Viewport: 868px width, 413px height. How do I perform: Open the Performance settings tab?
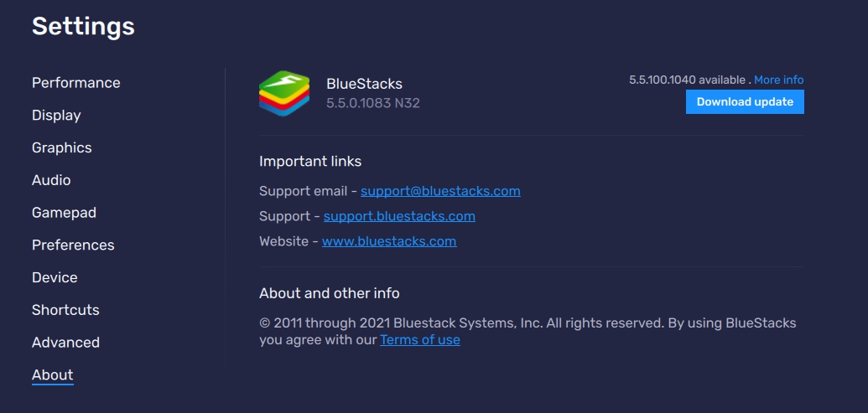76,83
